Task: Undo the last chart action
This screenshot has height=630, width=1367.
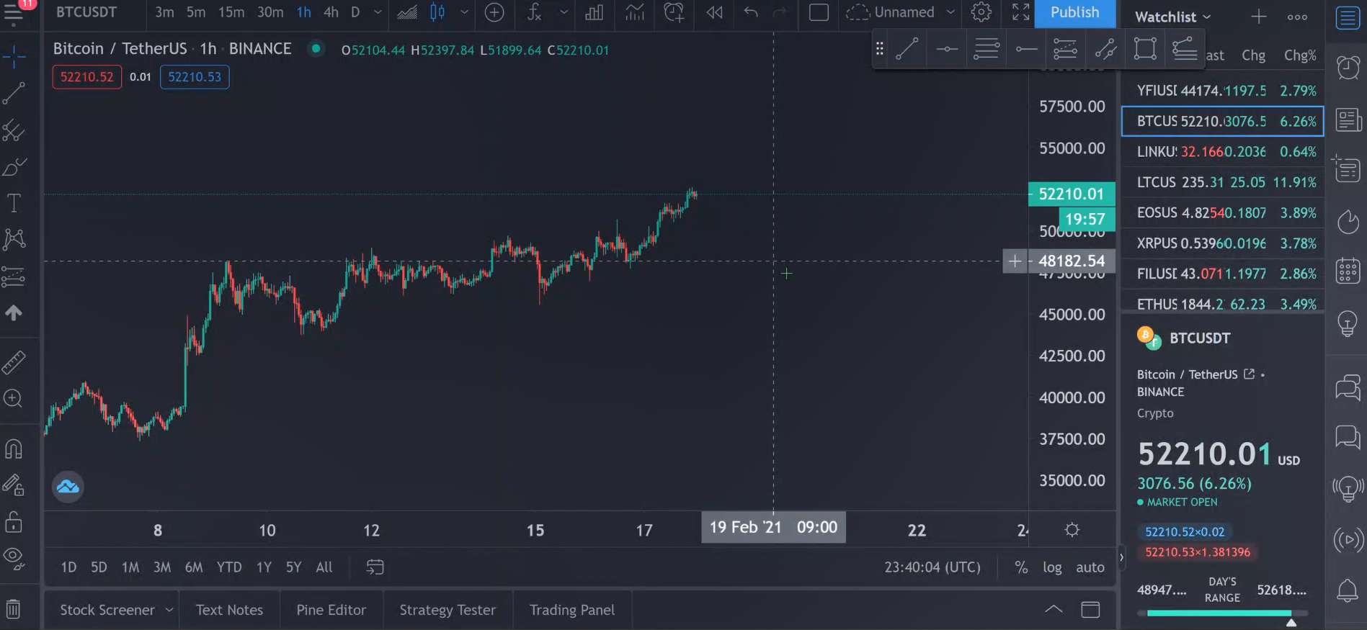Action: pos(751,12)
